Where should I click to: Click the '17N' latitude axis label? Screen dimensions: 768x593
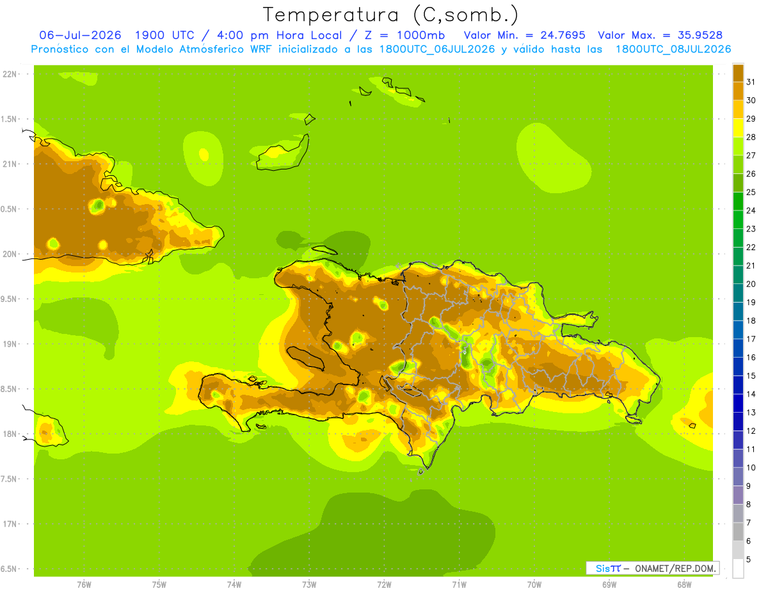[x=10, y=524]
